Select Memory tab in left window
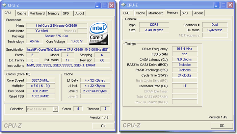Viewport: 237px width, 134px height. (x=54, y=13)
